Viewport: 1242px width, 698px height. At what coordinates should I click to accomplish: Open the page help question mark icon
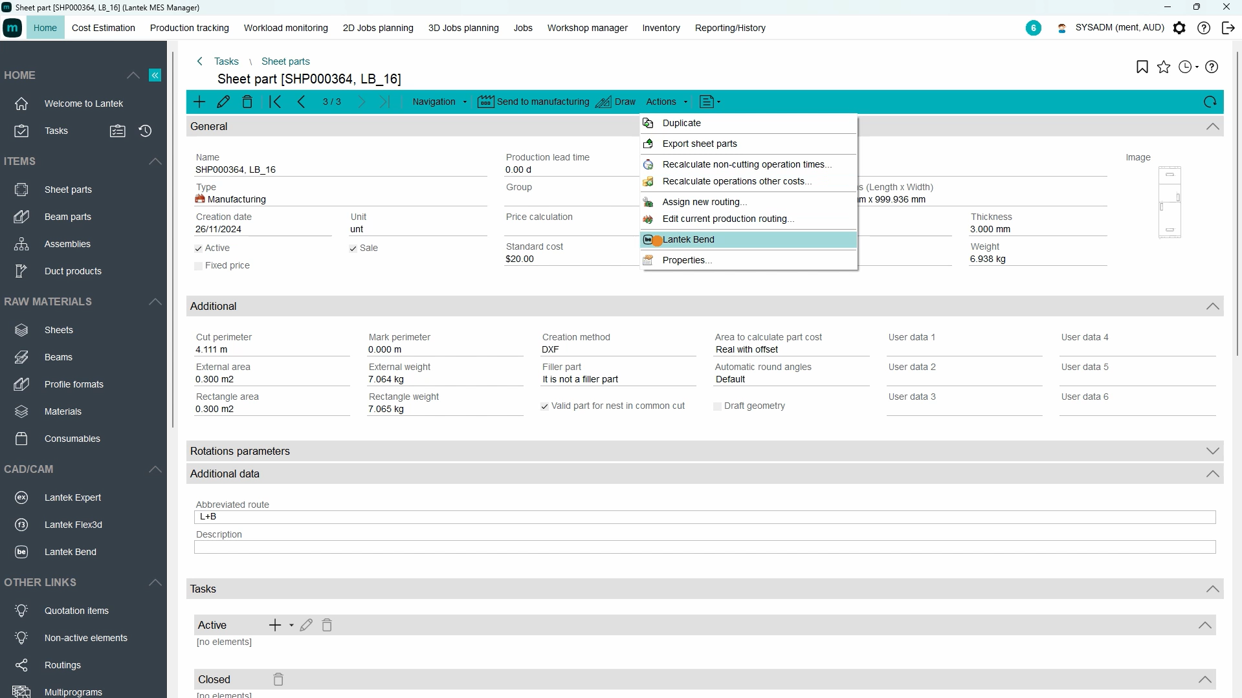1212,67
